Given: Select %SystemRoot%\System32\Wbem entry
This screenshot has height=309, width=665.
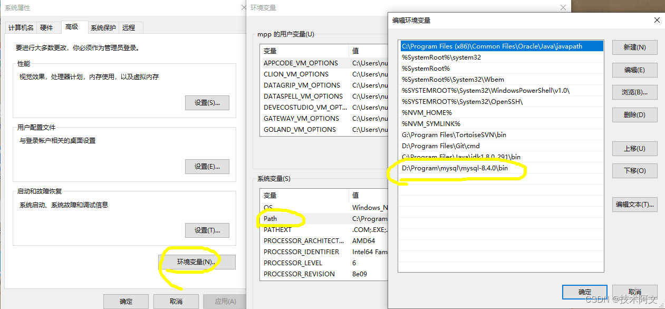Looking at the screenshot, I should [x=501, y=80].
